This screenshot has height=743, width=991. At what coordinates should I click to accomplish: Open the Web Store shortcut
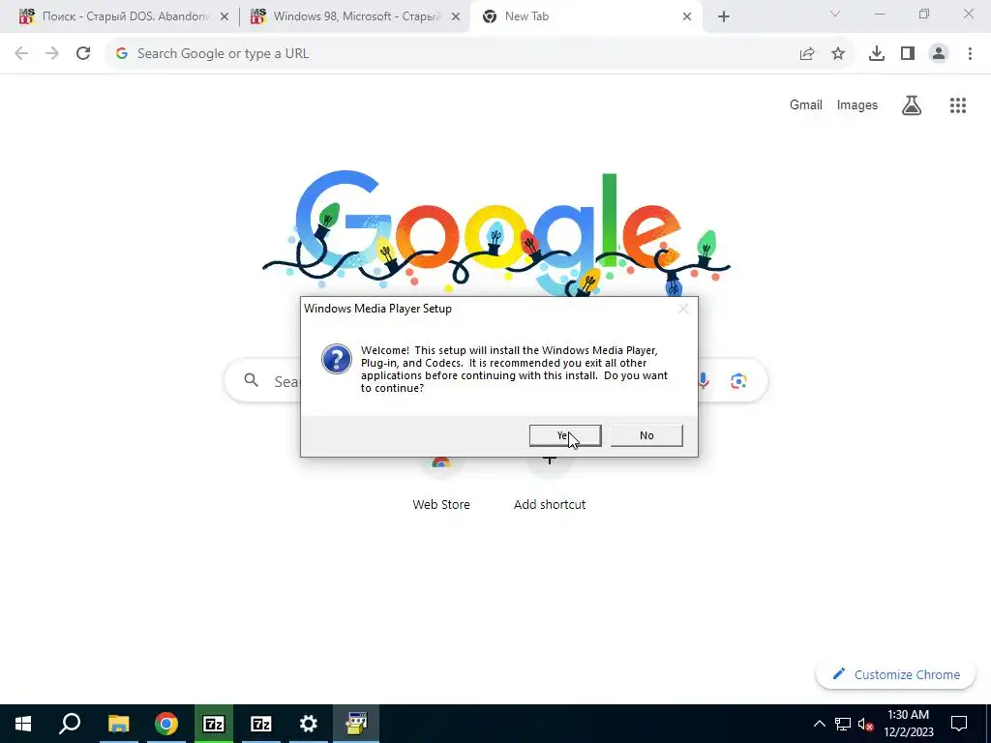click(x=441, y=486)
